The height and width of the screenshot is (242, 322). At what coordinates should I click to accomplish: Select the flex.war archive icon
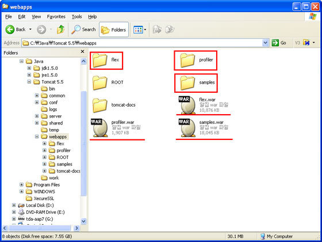click(187, 105)
